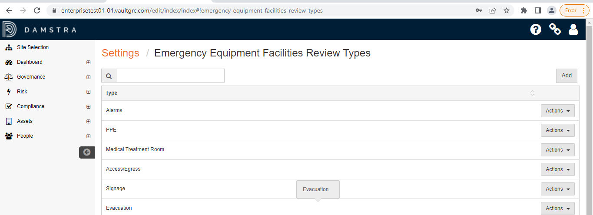
Task: Click the Assets building icon
Action: [x=9, y=121]
